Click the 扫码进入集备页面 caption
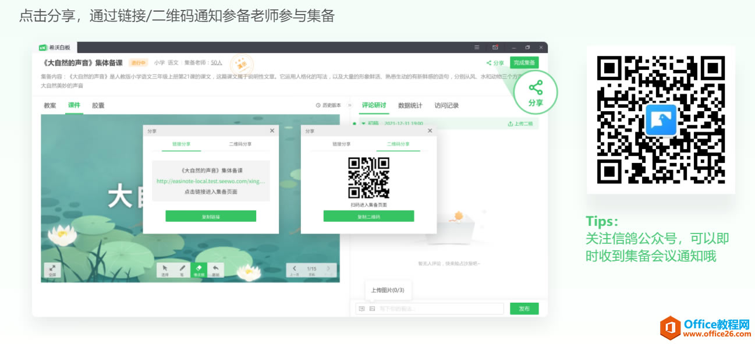755x344 pixels. click(368, 205)
